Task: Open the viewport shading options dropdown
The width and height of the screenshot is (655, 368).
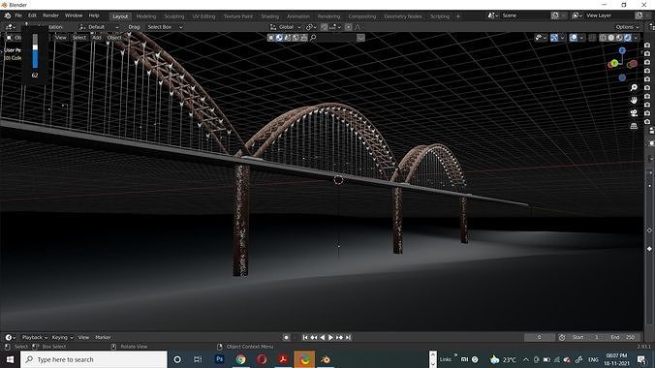Action: click(636, 38)
